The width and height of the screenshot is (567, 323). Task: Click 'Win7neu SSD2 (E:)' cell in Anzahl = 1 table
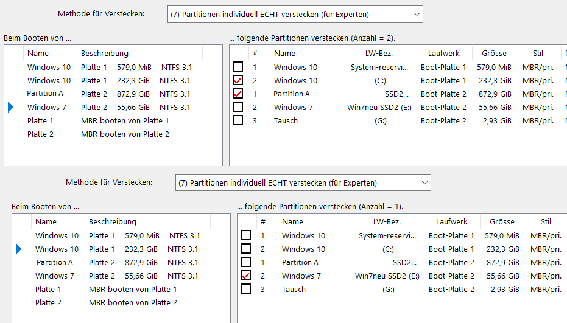click(387, 276)
